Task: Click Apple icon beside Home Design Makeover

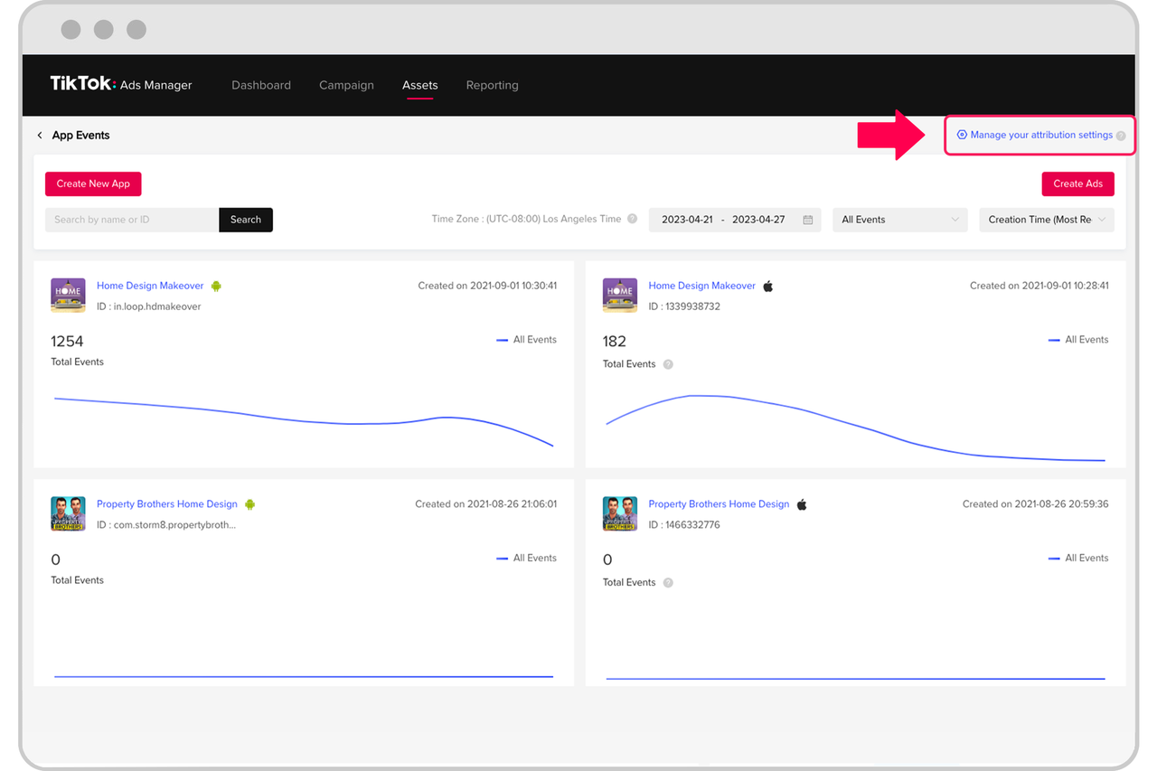Action: click(x=767, y=286)
